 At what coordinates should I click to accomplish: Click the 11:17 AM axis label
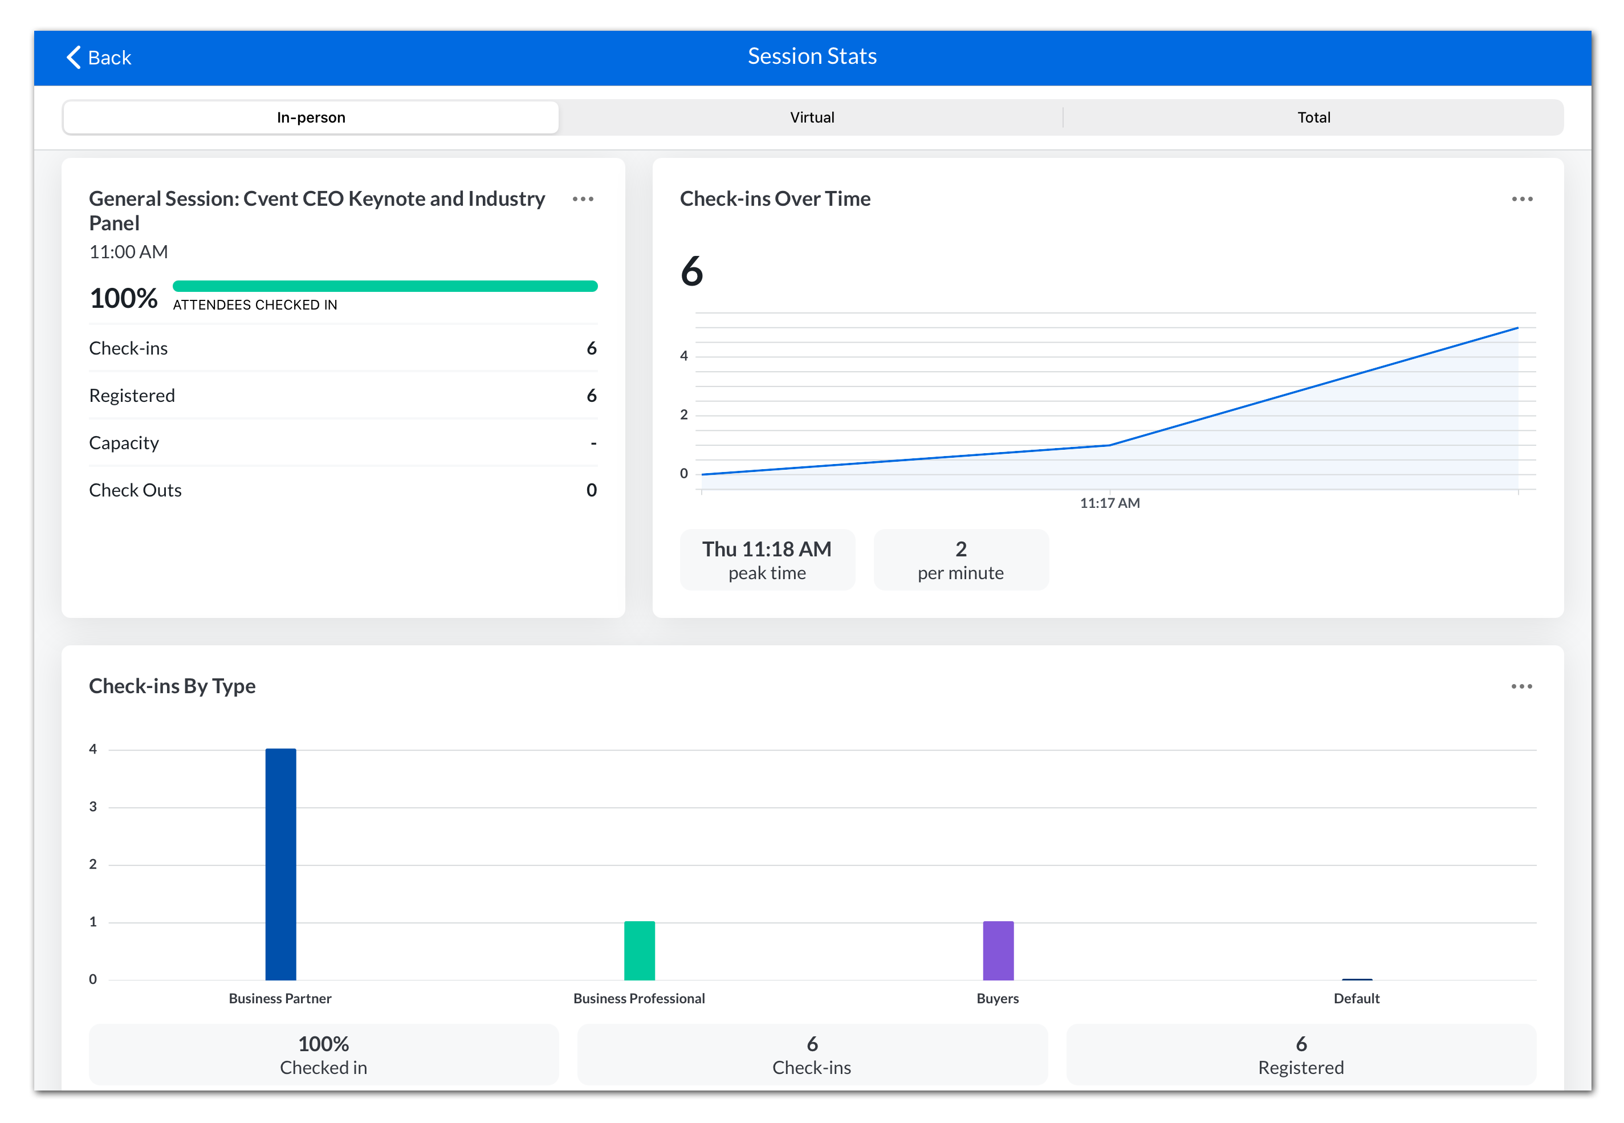1110,503
